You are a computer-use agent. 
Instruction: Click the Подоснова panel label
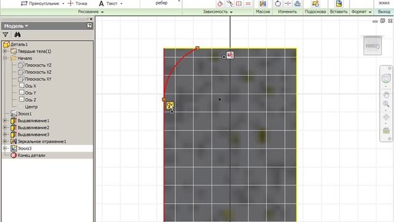(x=315, y=12)
